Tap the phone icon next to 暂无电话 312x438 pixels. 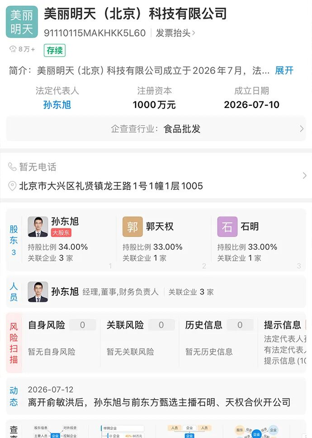point(12,167)
